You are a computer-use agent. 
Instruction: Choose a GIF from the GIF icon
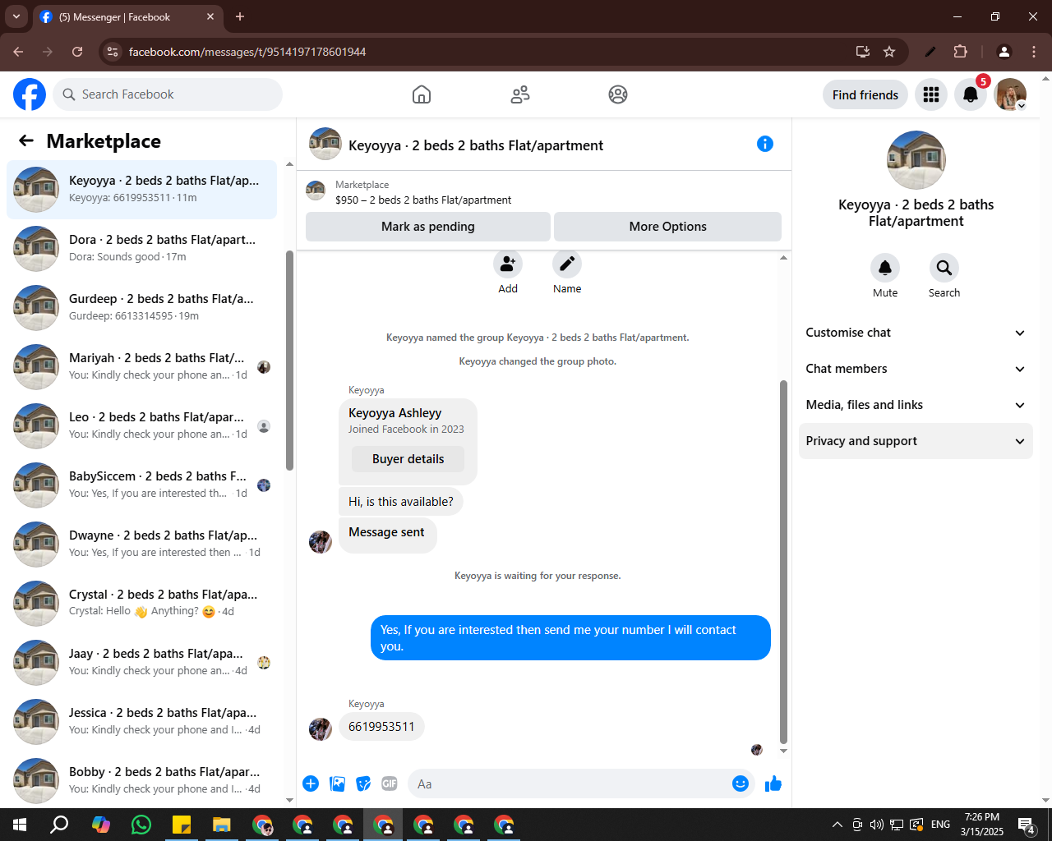[390, 784]
